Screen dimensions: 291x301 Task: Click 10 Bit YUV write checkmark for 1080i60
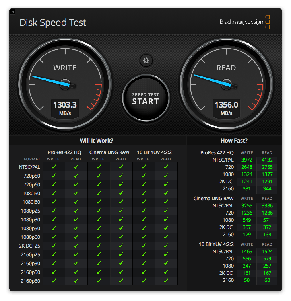(x=144, y=202)
